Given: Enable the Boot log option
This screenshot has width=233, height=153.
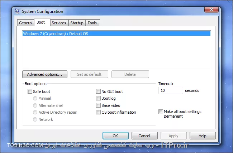Looking at the screenshot, I should click(98, 98).
